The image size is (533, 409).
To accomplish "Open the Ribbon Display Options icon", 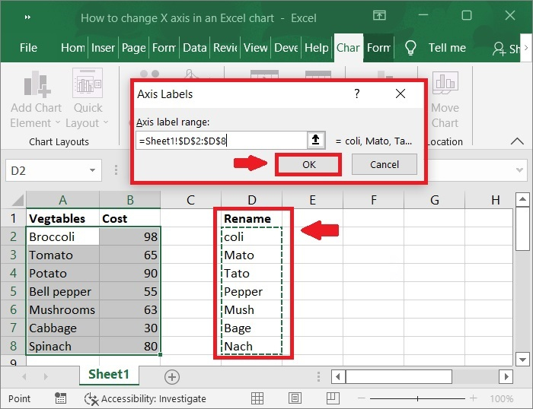I will 379,15.
